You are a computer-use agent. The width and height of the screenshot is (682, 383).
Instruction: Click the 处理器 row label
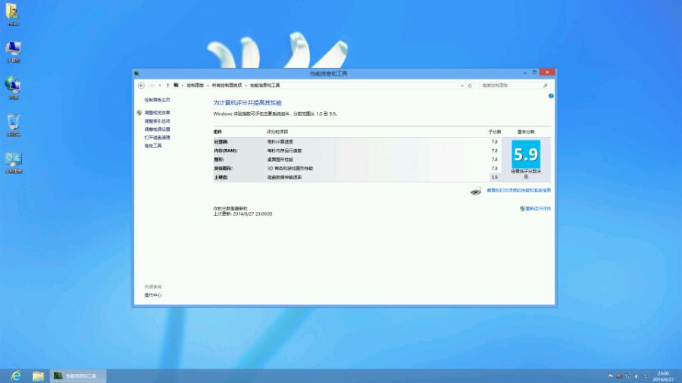pos(221,142)
